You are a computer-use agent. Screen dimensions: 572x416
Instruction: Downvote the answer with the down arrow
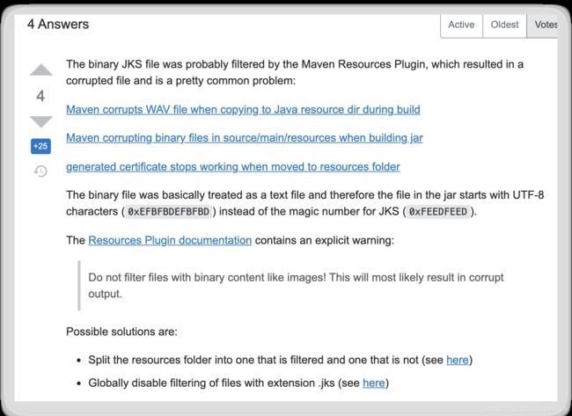[40, 121]
